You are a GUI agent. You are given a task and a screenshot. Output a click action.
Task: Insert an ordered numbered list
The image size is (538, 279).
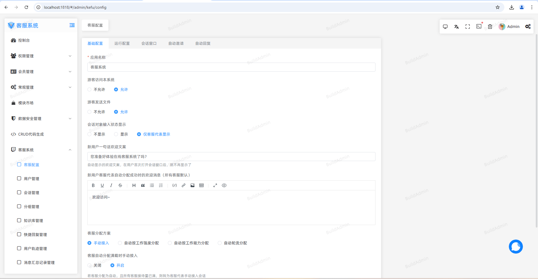161,185
